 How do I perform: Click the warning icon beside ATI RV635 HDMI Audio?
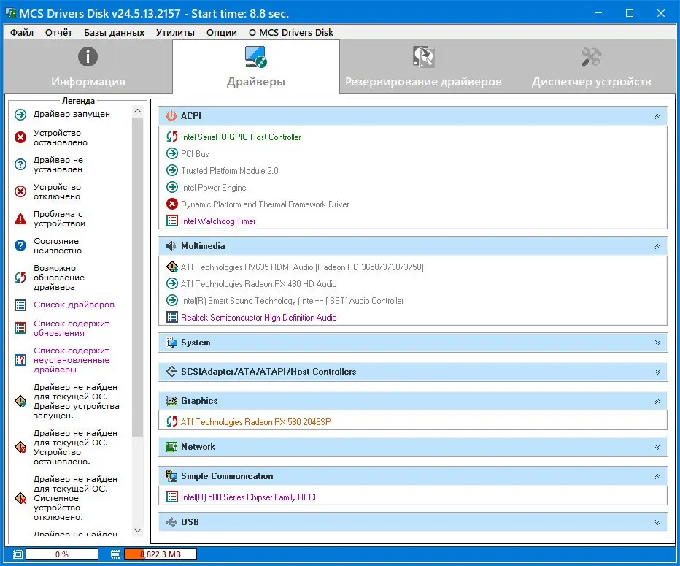pos(172,267)
